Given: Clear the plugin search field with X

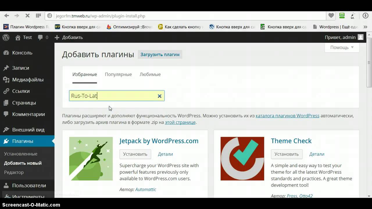Looking at the screenshot, I should [160, 96].
